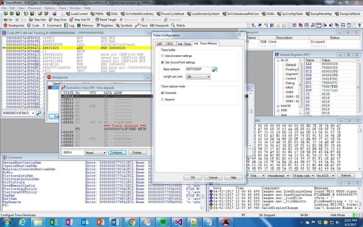This screenshot has height=227, width=363.
Task: Click Cancel in Trace Configuration dialog
Action: (x=213, y=178)
